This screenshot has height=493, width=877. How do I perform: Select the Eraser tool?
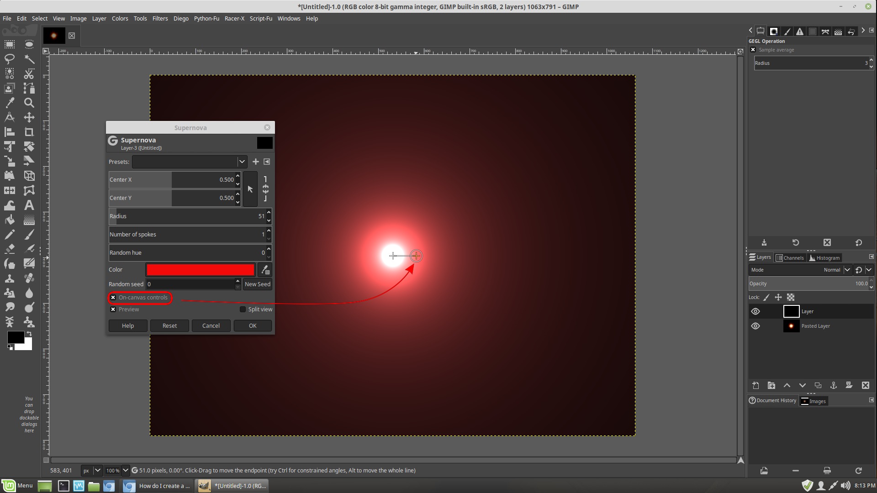(9, 249)
